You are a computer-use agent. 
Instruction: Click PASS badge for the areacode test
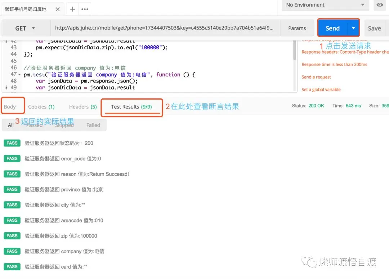(x=12, y=220)
